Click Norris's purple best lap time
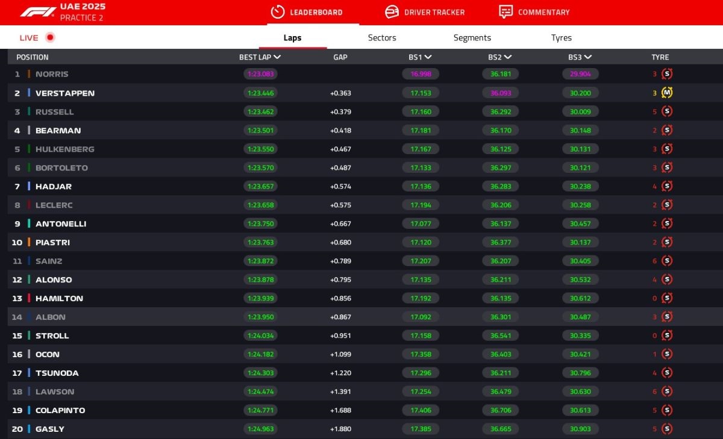Screen dimensions: 723x439 coord(260,74)
